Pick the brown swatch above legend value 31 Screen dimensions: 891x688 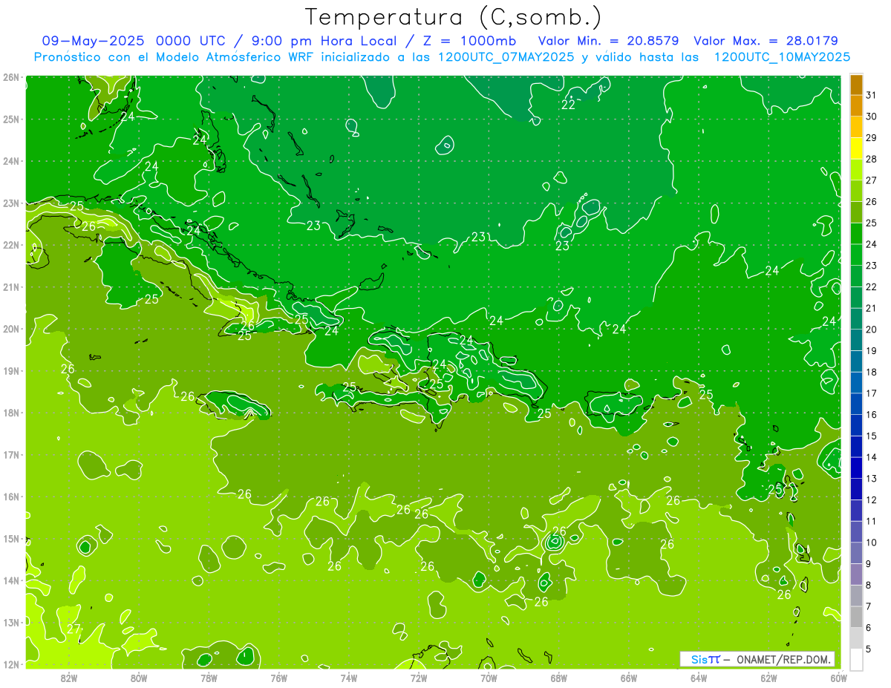click(856, 85)
